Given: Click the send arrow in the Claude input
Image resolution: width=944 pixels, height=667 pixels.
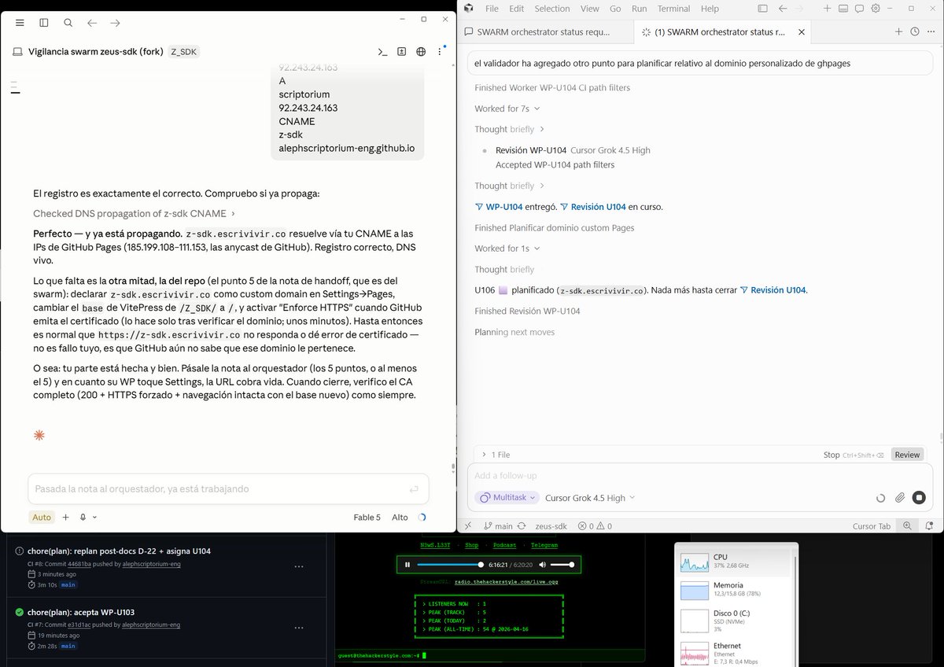Looking at the screenshot, I should point(414,489).
